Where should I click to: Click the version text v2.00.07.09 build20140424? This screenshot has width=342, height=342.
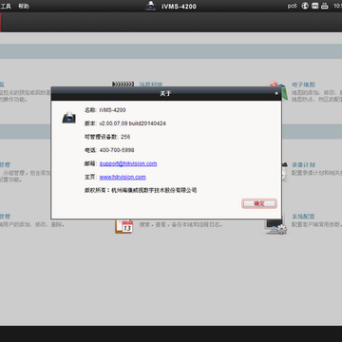[x=132, y=123]
